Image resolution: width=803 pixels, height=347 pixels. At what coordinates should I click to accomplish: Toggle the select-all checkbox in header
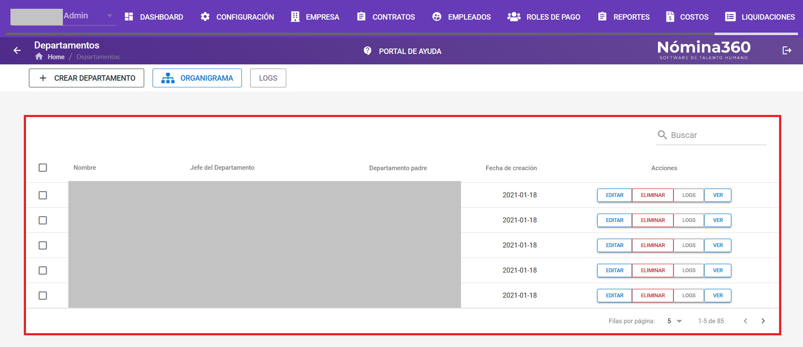[43, 168]
